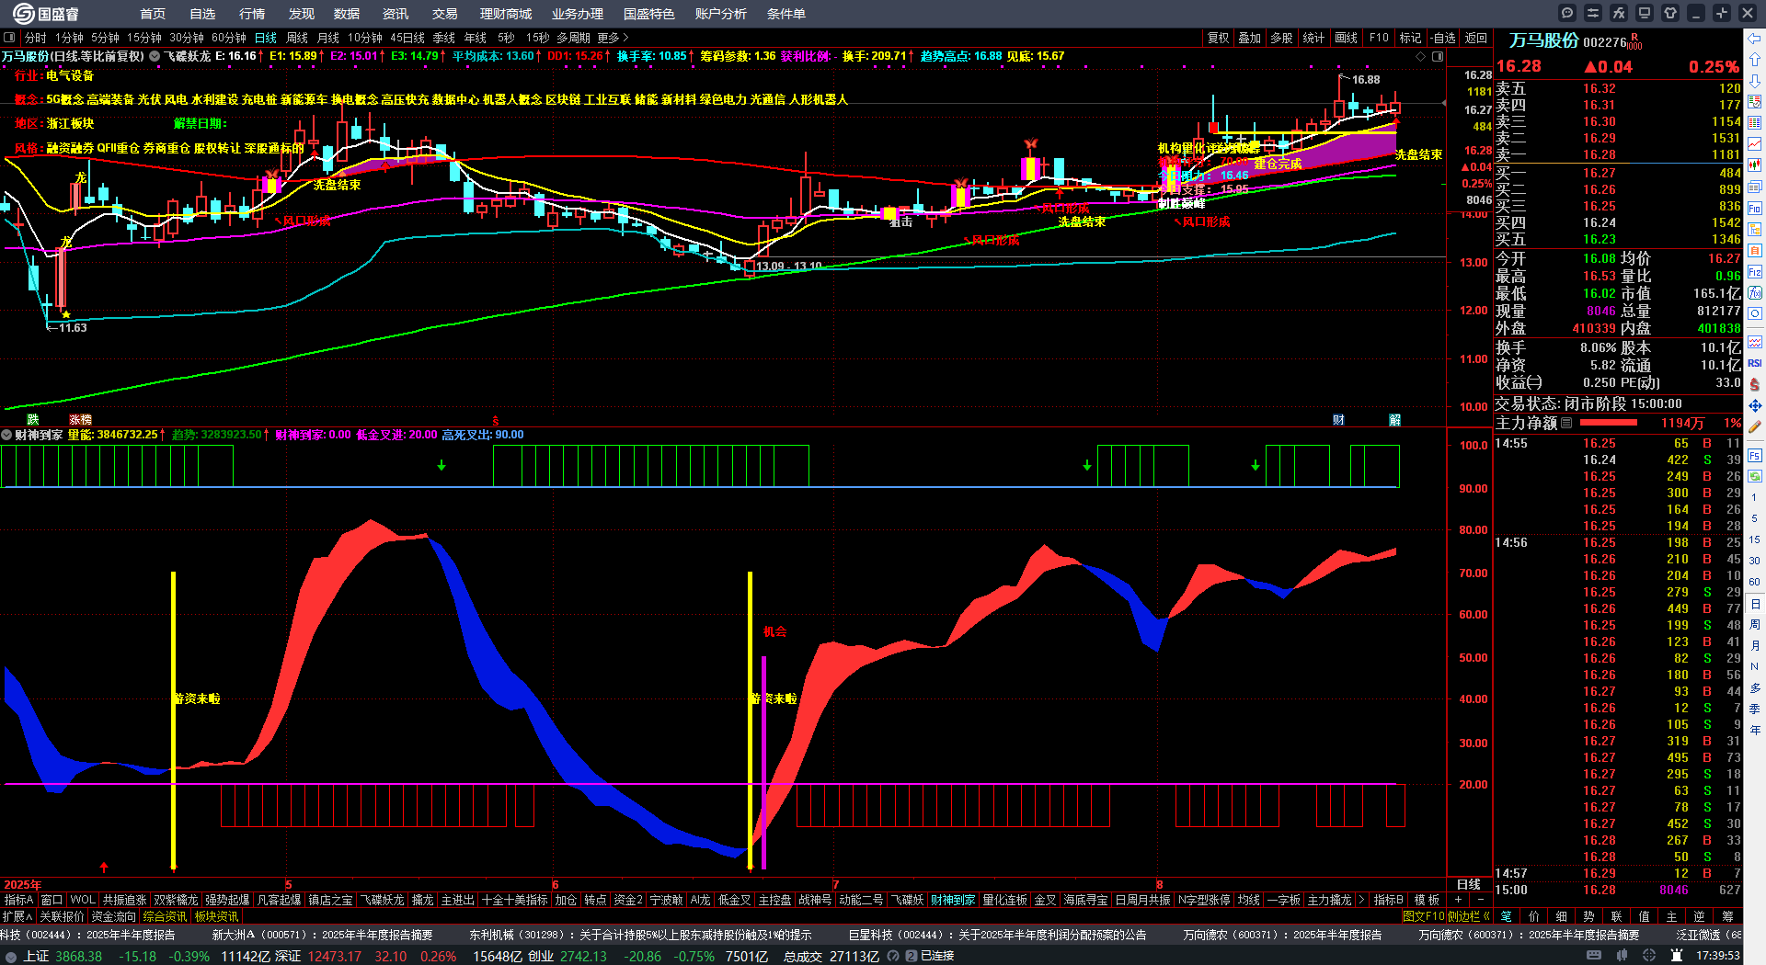Open the quote list icon in sidebar
This screenshot has height=965, width=1766.
coord(1755,102)
